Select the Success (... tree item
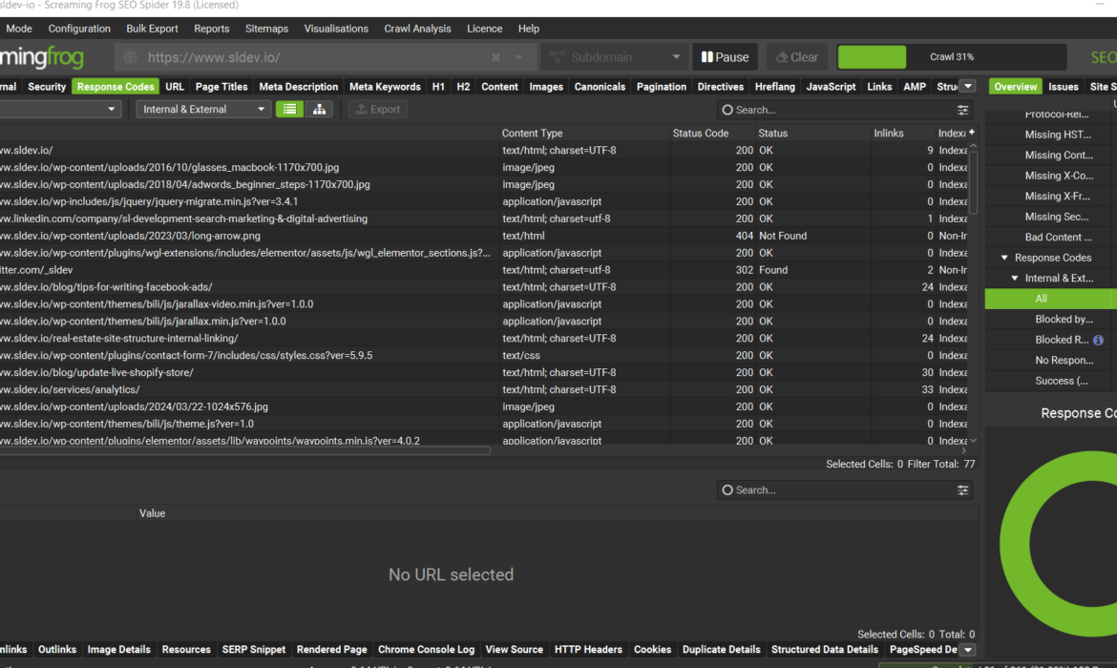Viewport: 1117px width, 668px height. click(1062, 381)
